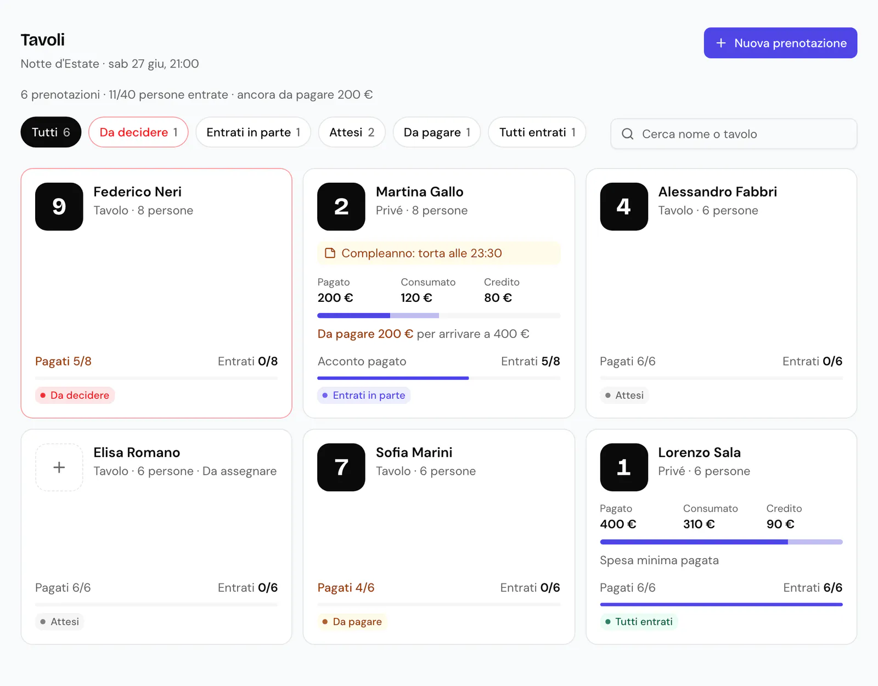Open table 4 badge for Alessandro Fabbri
The height and width of the screenshot is (686, 878).
[624, 206]
